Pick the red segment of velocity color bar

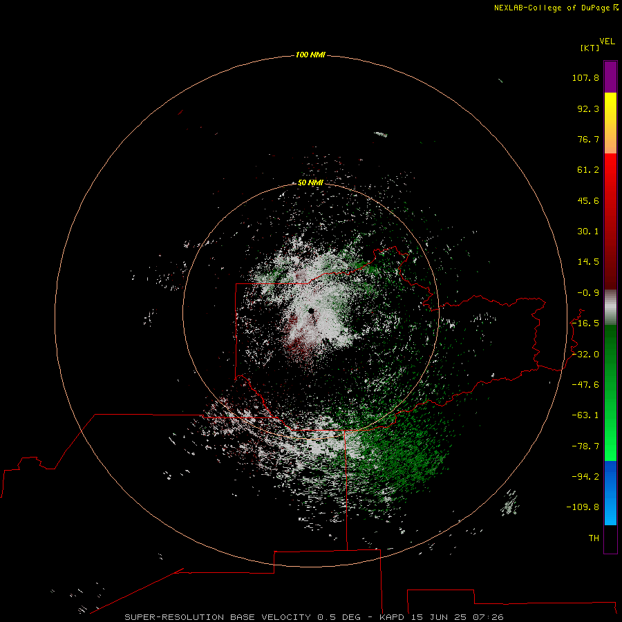(x=610, y=221)
